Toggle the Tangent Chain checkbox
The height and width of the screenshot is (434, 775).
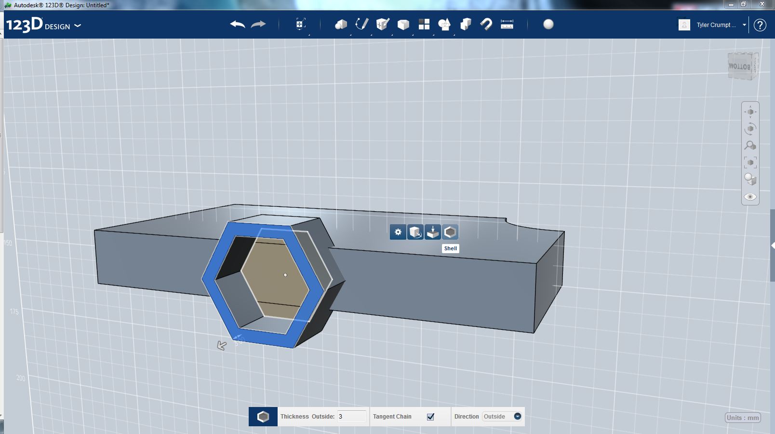tap(430, 417)
